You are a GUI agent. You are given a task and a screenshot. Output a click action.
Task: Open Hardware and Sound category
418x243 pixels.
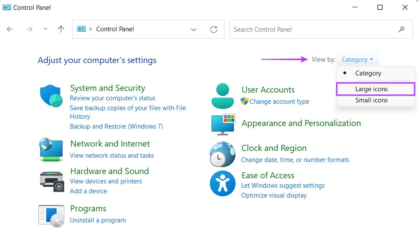[110, 171]
